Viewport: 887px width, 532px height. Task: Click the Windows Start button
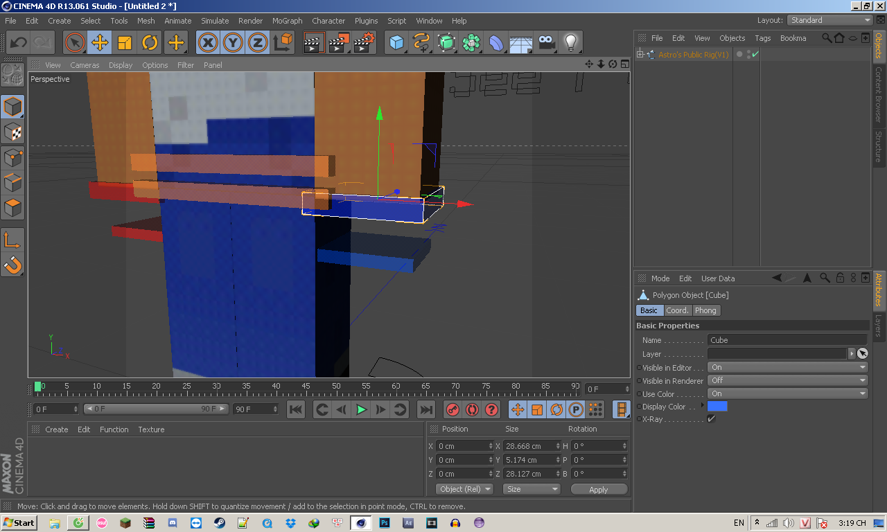(x=19, y=523)
